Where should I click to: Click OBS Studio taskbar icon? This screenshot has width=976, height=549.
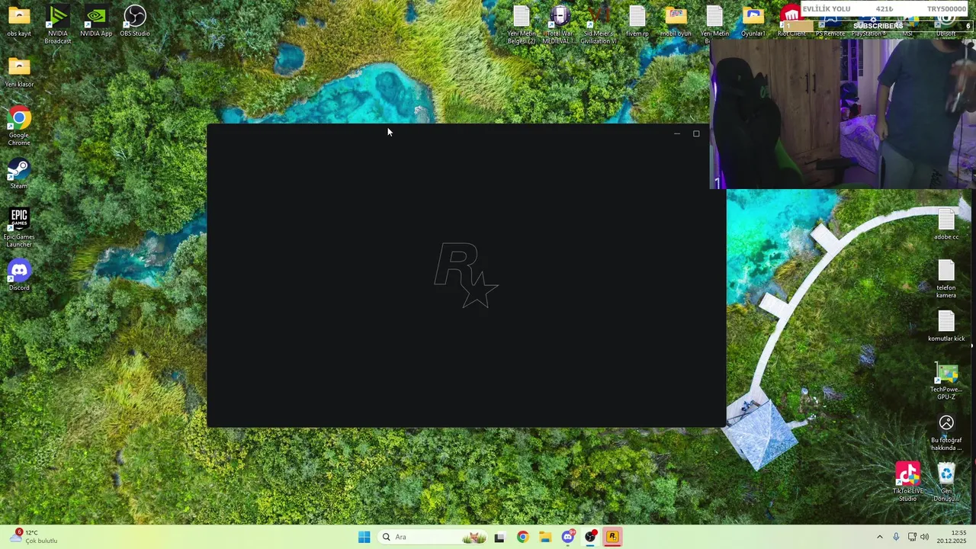(x=590, y=537)
